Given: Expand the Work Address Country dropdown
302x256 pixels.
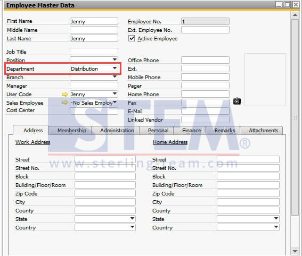Looking at the screenshot, I should pos(132,227).
